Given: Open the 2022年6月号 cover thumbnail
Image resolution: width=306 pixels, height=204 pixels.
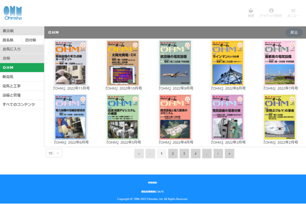Looking at the screenshot, I should coord(71,117).
